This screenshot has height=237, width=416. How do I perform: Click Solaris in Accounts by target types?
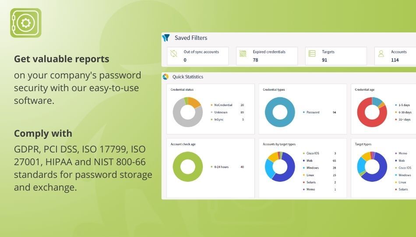[x=319, y=182]
